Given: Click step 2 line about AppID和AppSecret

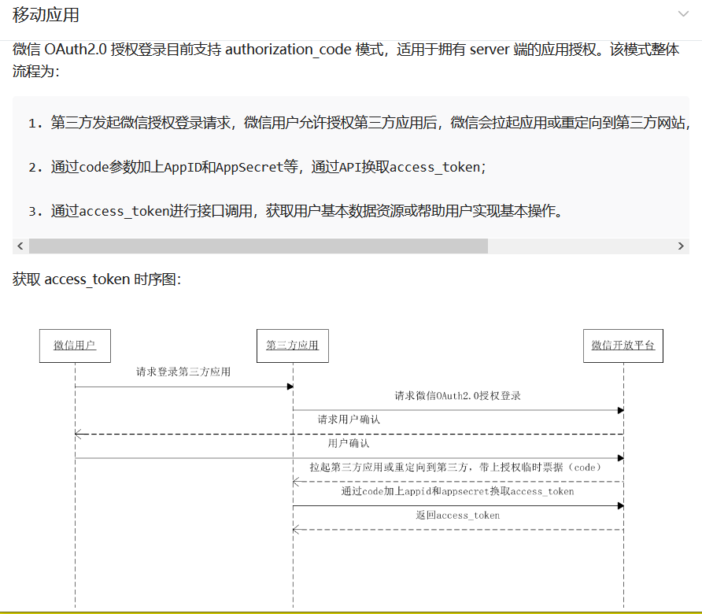Looking at the screenshot, I should coord(257,167).
